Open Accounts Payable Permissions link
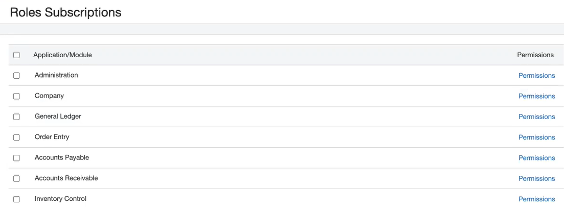The width and height of the screenshot is (564, 207). (x=536, y=158)
